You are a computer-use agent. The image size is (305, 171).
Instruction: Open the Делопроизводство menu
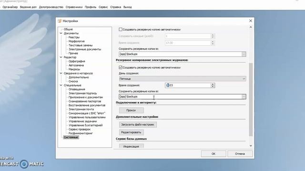(51, 7)
